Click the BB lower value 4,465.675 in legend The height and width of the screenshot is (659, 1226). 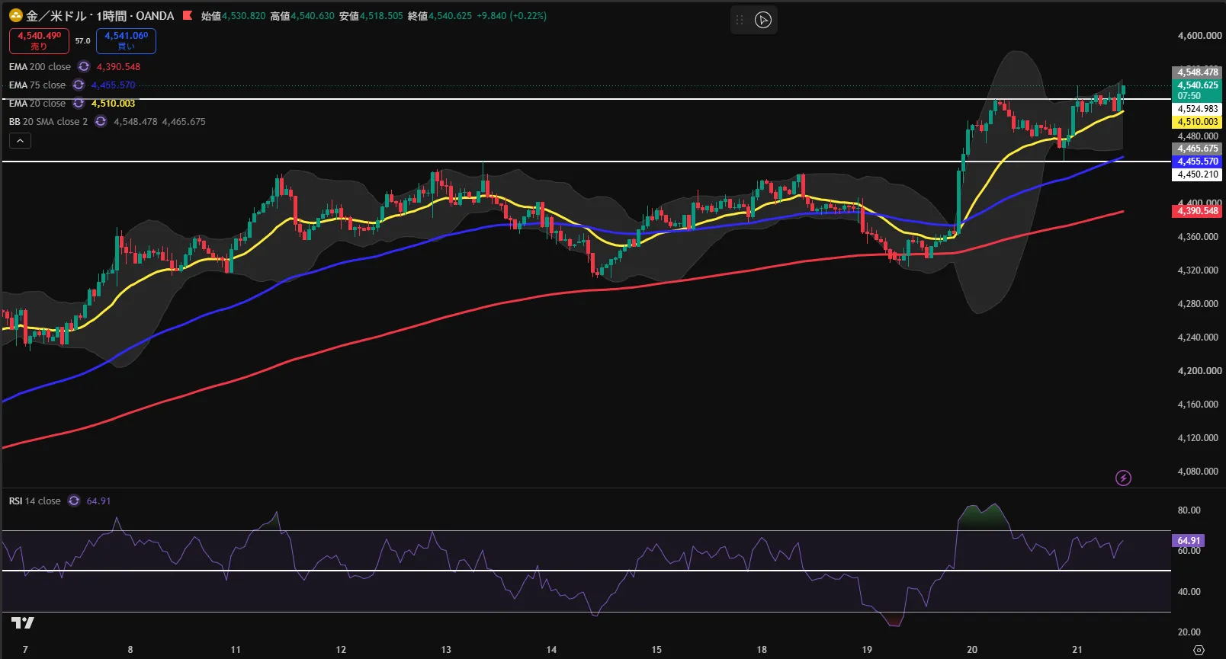184,122
